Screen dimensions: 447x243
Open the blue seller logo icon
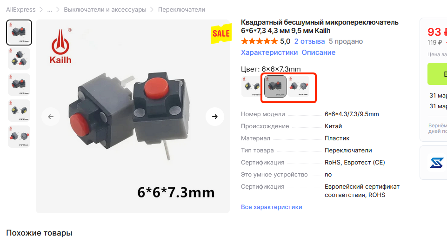436,162
